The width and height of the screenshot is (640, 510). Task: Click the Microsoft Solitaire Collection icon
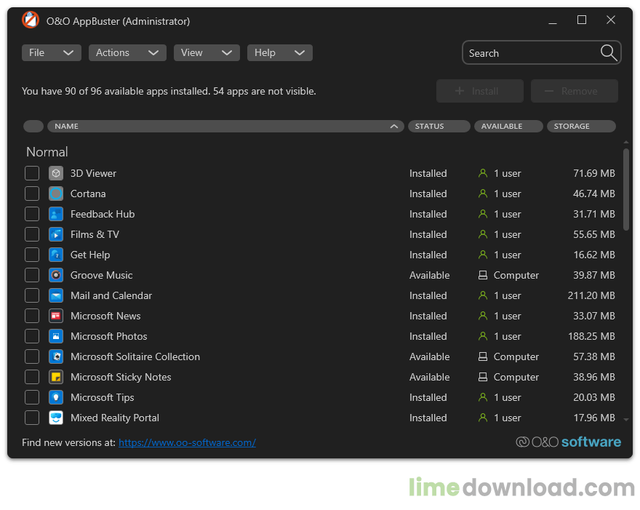coord(56,356)
